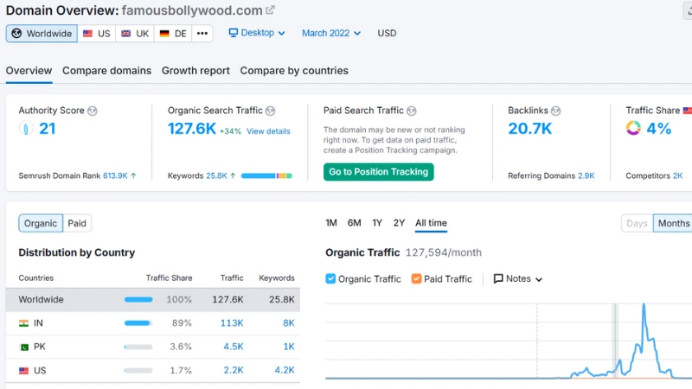Screen dimensions: 692x389
Task: Open Compare domains tab
Action: pyautogui.click(x=106, y=71)
